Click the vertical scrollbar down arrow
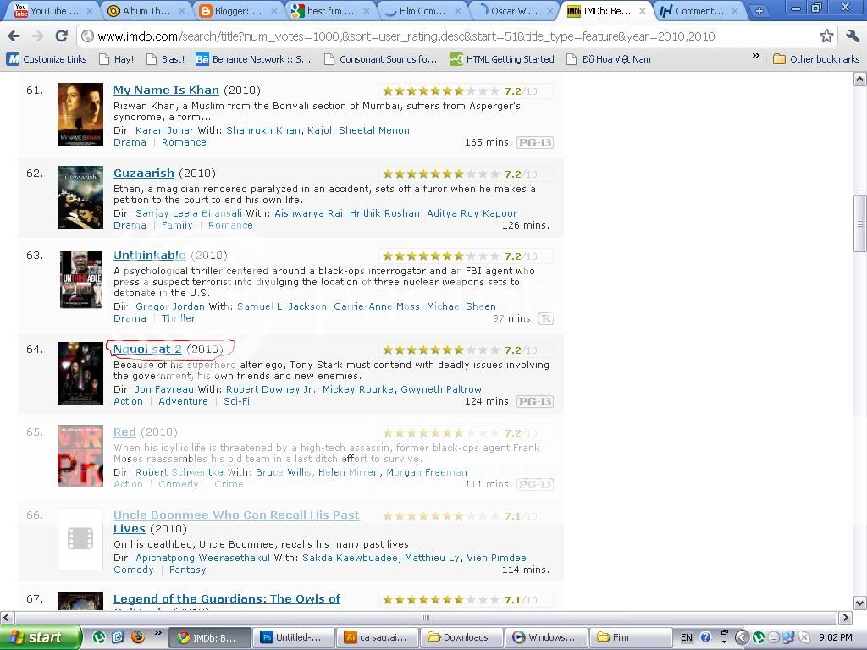Image resolution: width=867 pixels, height=650 pixels. coord(859,603)
